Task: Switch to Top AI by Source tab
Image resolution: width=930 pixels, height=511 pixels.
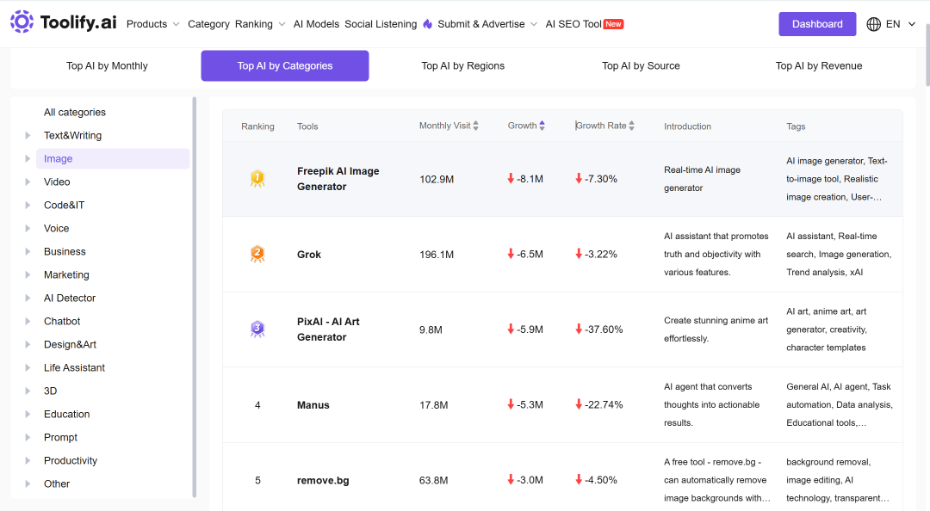Action: click(x=641, y=65)
